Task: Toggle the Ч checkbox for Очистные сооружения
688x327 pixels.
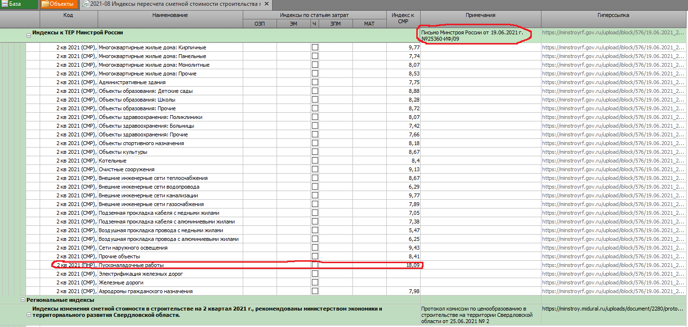Action: 315,169
